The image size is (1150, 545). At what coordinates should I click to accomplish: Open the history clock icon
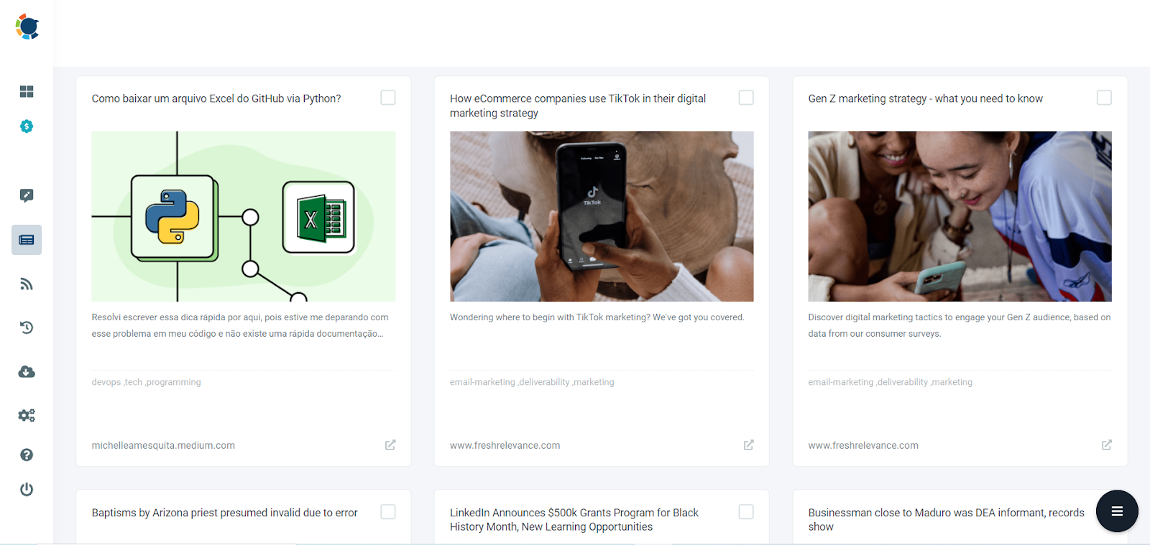click(27, 327)
